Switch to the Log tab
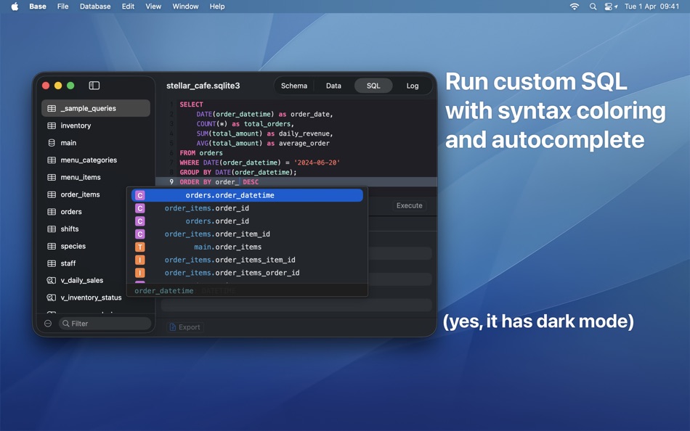690x431 pixels. [x=413, y=85]
